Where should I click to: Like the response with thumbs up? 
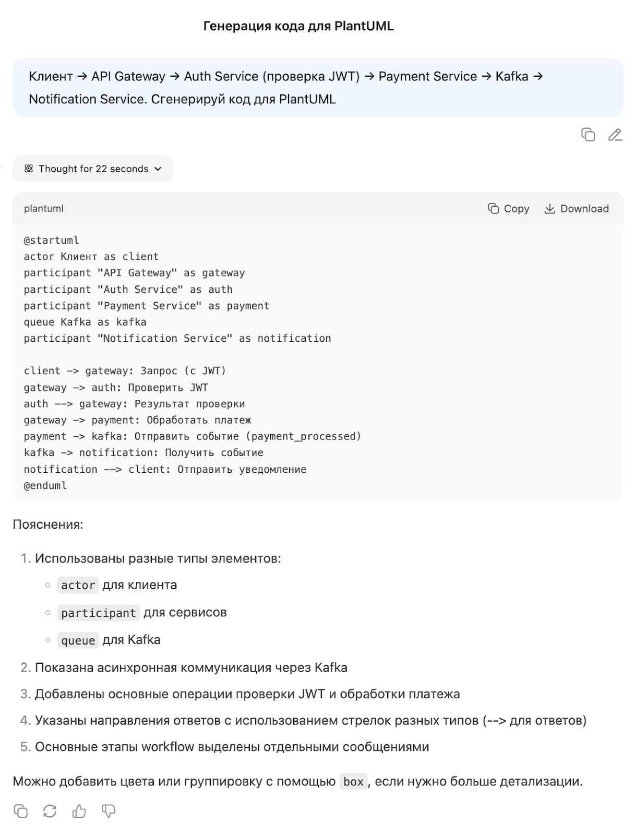tap(79, 811)
